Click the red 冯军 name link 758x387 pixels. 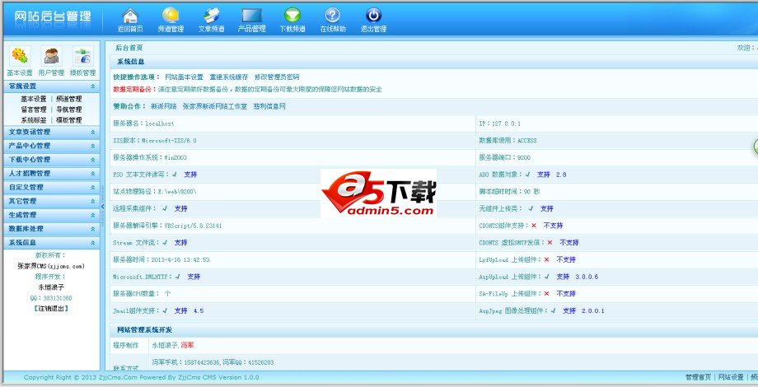pos(188,346)
